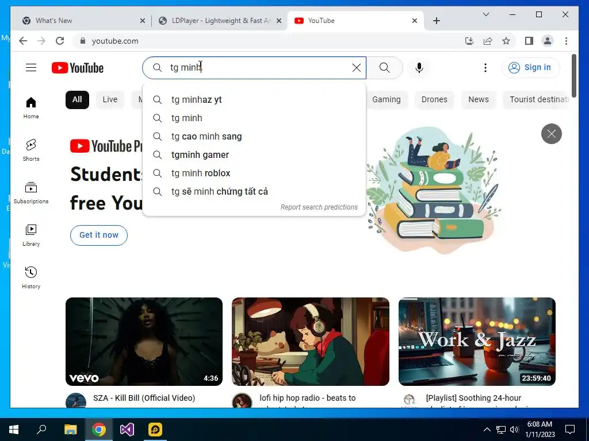Image resolution: width=589 pixels, height=441 pixels.
Task: Choose suggestion 'tg minhaz yt'
Action: coord(254,100)
